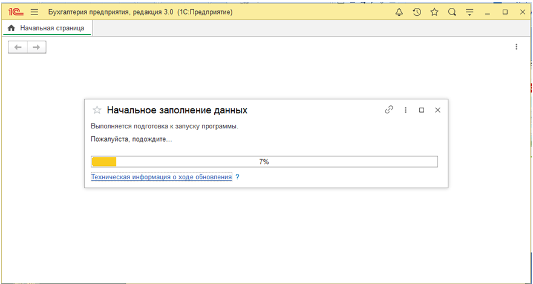This screenshot has height=284, width=533.
Task: Open Favorites star in the title bar
Action: 434,12
